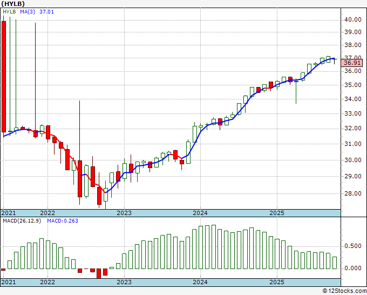This screenshot has width=367, height=295.
Task: Click the 30.00 price axis label
Action: pyautogui.click(x=353, y=160)
